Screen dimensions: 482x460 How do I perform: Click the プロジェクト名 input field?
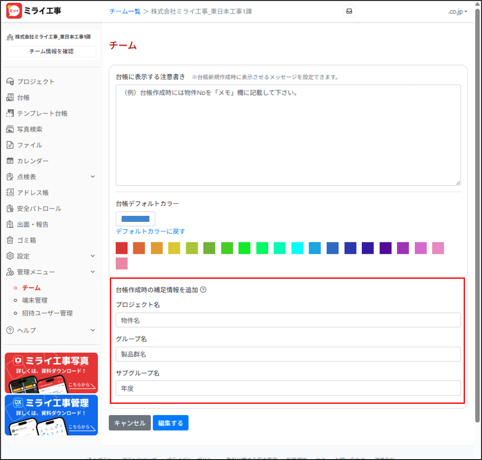click(x=288, y=320)
